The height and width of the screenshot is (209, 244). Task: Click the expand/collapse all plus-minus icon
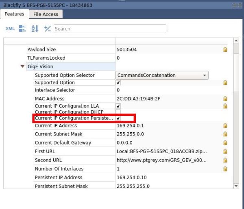[48, 29]
